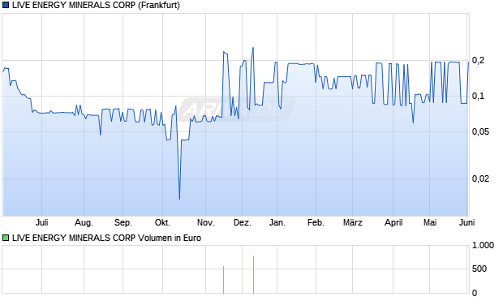
Task: Click the taller green volume bar in December
Action: [x=253, y=274]
